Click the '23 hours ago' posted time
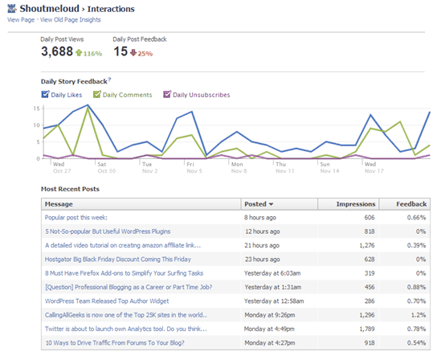Screen dimensions: 437x352 [x=262, y=260]
